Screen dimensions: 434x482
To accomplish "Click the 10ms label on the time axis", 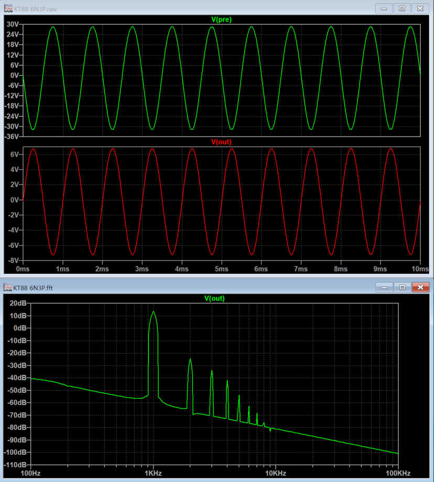I will (x=419, y=268).
